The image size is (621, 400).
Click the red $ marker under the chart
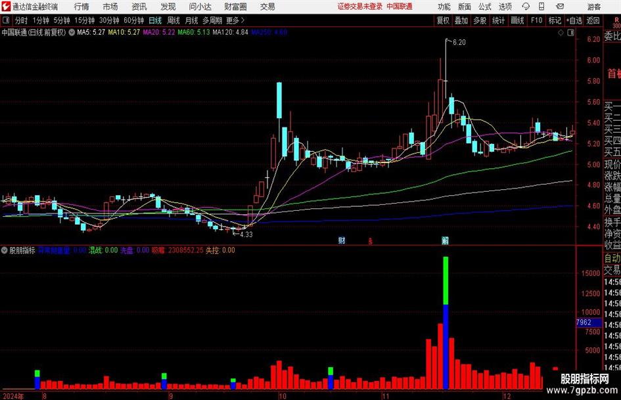pyautogui.click(x=371, y=241)
